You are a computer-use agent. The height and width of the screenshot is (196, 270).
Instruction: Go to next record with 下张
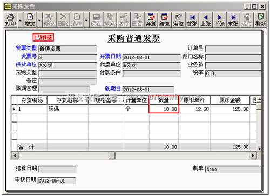(220, 20)
